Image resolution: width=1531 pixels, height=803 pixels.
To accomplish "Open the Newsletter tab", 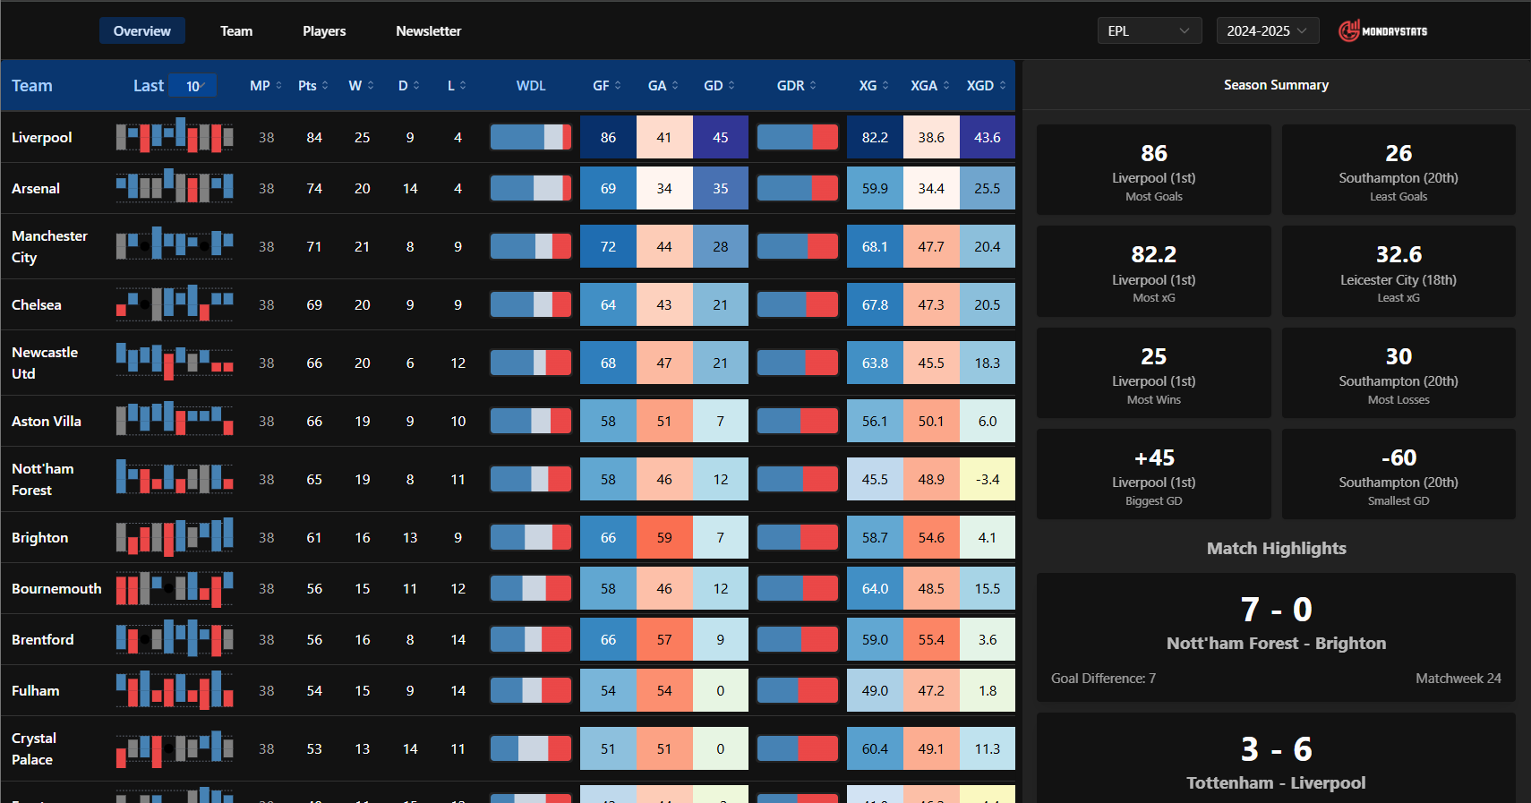I will pos(428,31).
